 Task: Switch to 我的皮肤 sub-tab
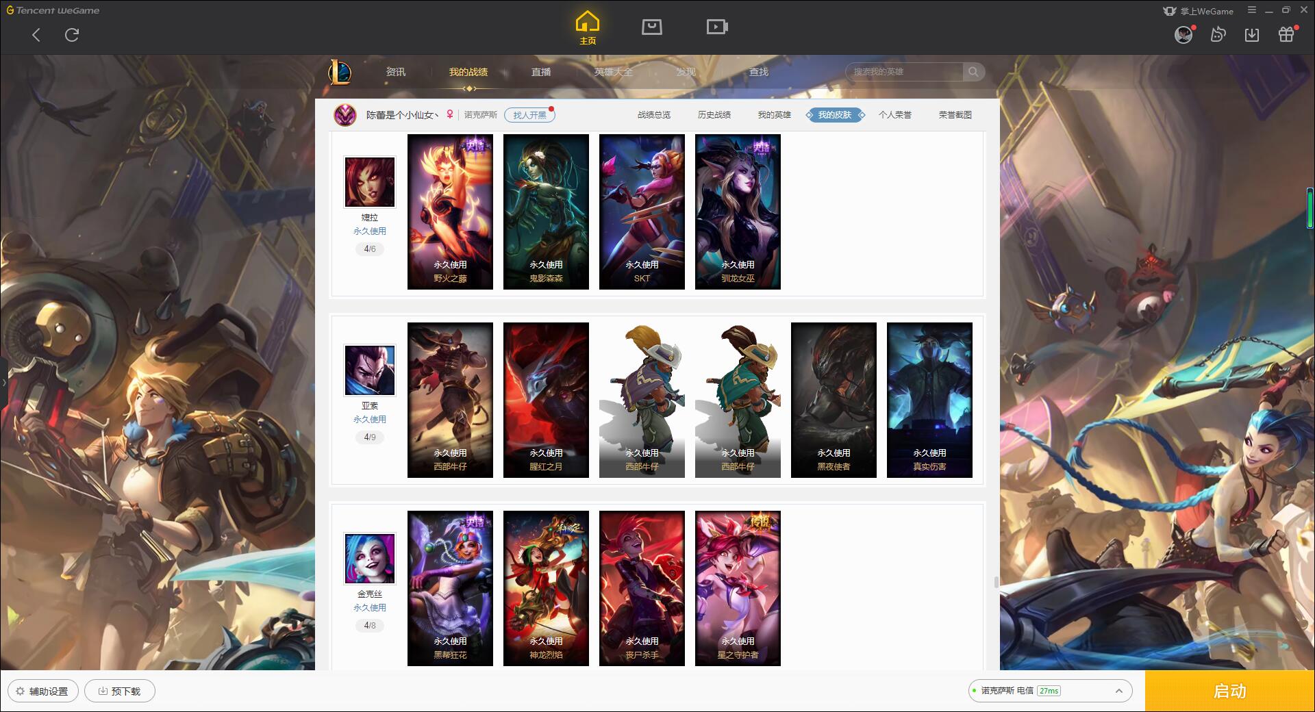[x=835, y=115]
